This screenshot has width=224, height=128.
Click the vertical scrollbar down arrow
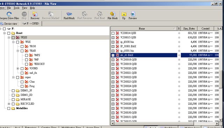click(220, 120)
